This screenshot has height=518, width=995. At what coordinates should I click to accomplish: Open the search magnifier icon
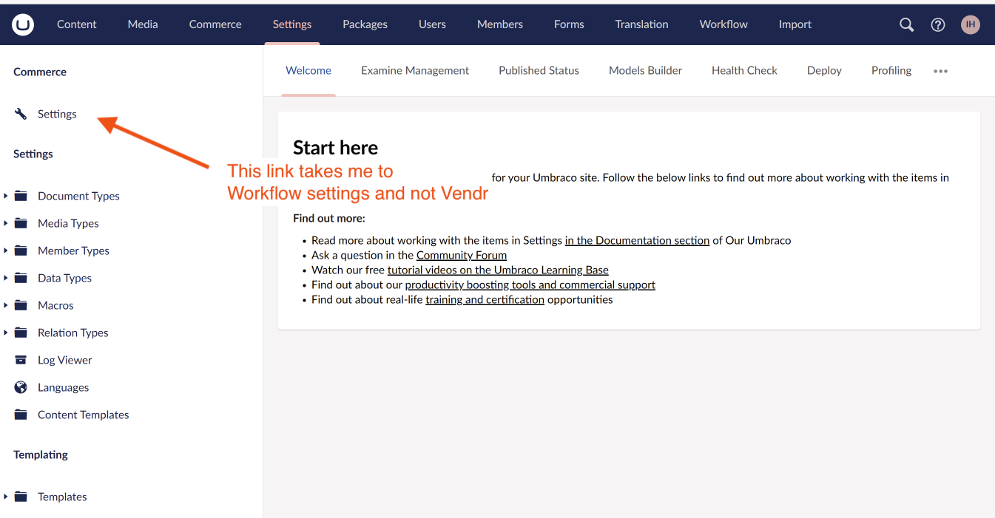click(906, 25)
